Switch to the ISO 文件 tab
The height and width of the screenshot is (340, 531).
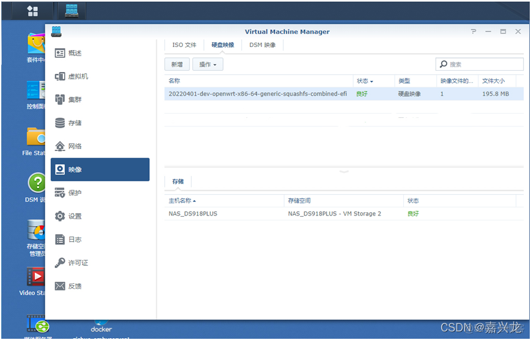[184, 45]
